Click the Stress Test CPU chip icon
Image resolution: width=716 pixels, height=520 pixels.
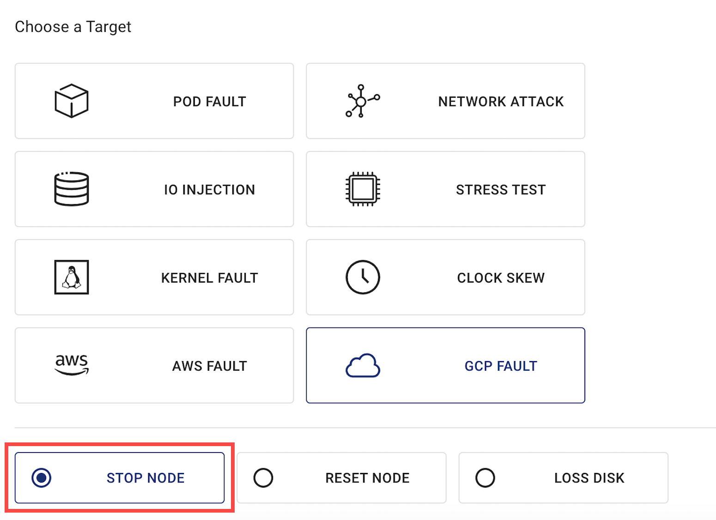click(363, 189)
